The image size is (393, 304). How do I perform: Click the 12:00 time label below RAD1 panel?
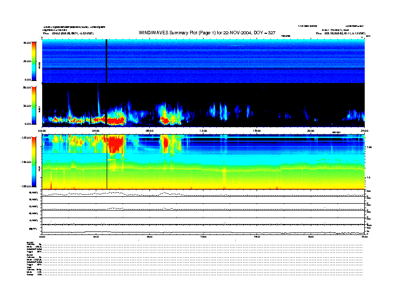(x=203, y=131)
